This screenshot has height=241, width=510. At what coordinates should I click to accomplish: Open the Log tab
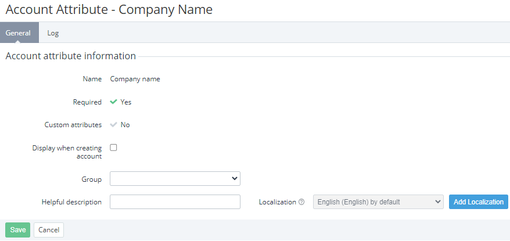pyautogui.click(x=53, y=33)
